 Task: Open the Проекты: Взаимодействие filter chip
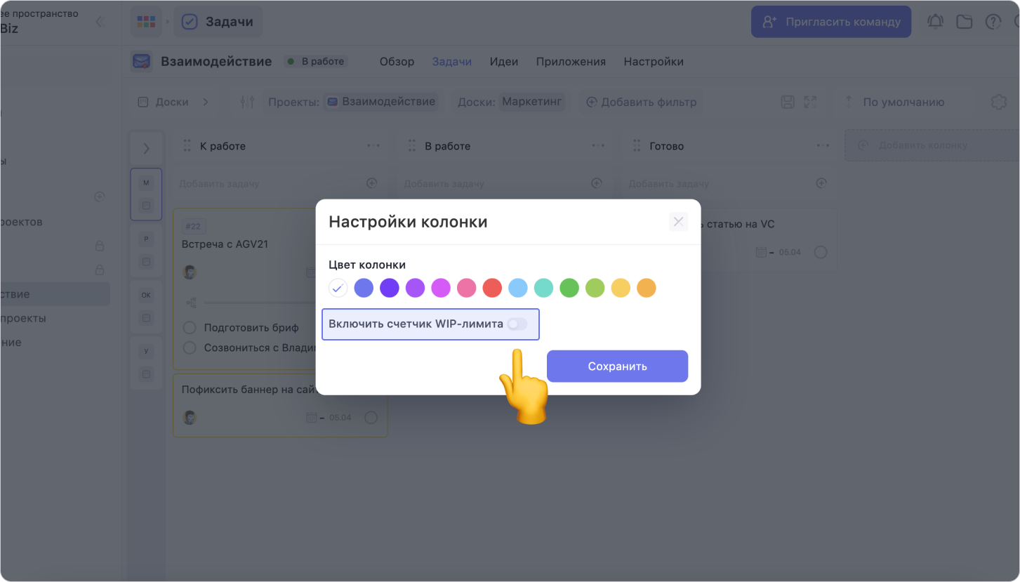click(x=353, y=102)
